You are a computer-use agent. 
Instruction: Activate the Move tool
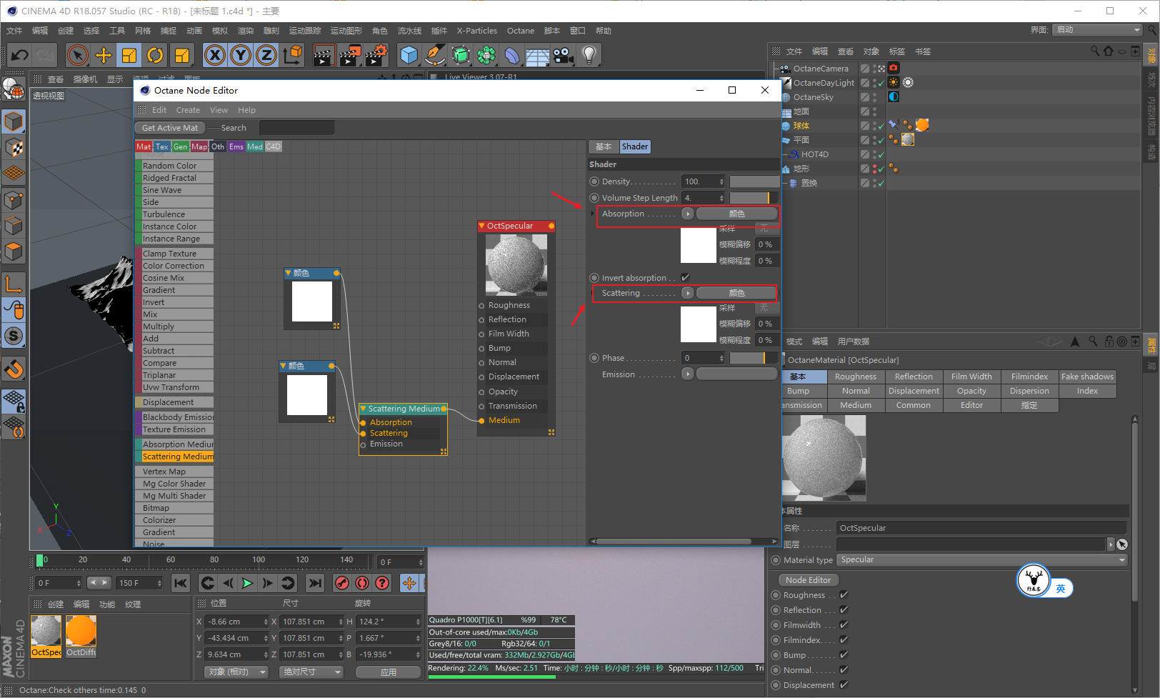tap(104, 55)
